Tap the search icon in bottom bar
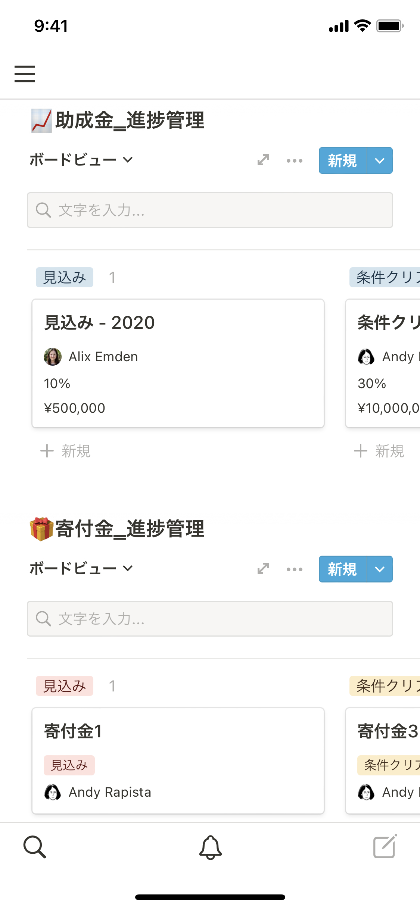 (x=34, y=847)
